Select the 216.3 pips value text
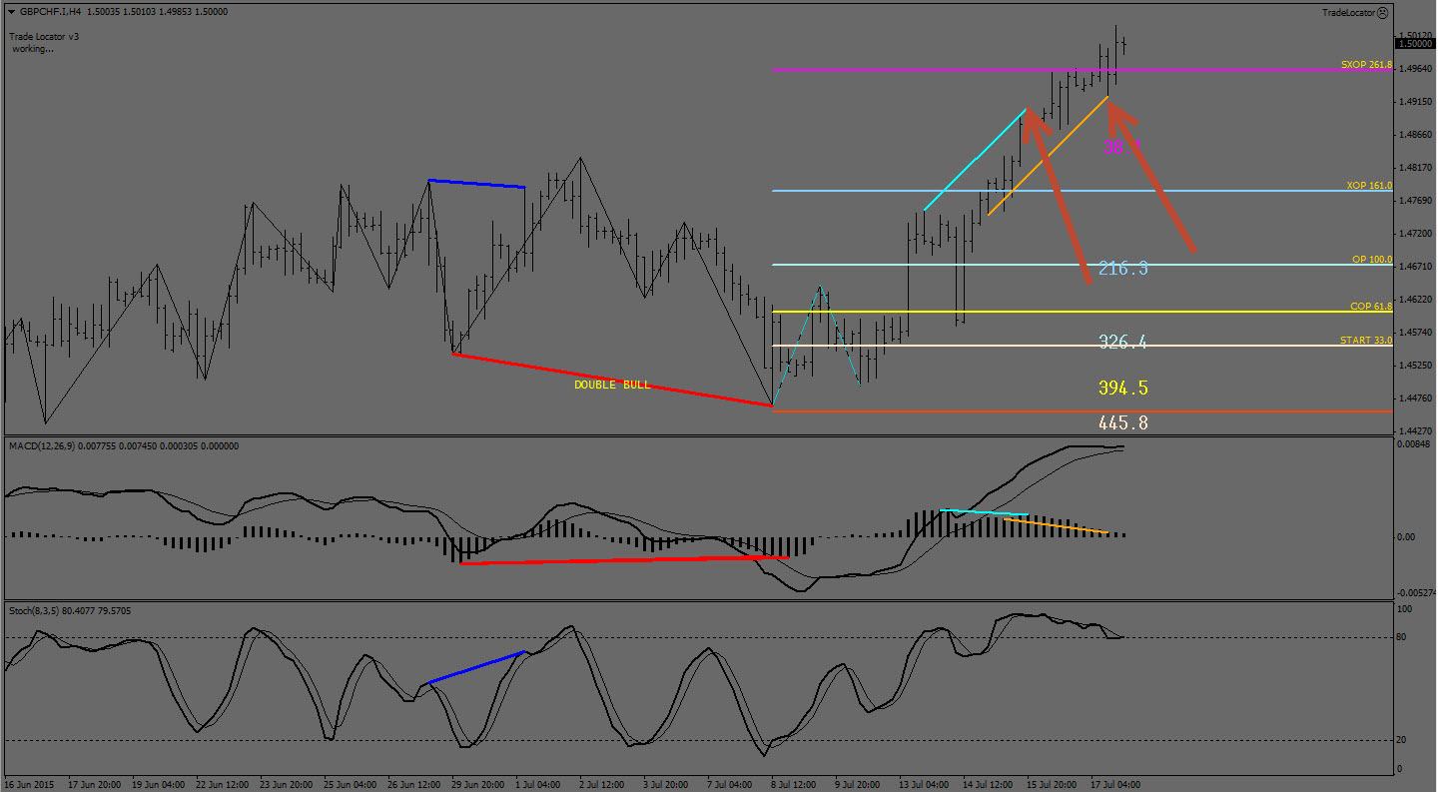Screen dimensions: 1438x792 point(1122,268)
